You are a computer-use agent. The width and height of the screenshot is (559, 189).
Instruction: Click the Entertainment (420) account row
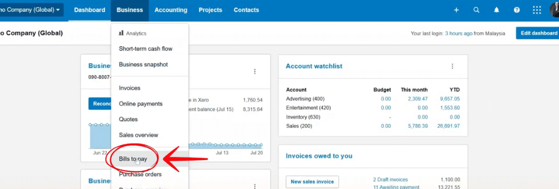(x=373, y=108)
